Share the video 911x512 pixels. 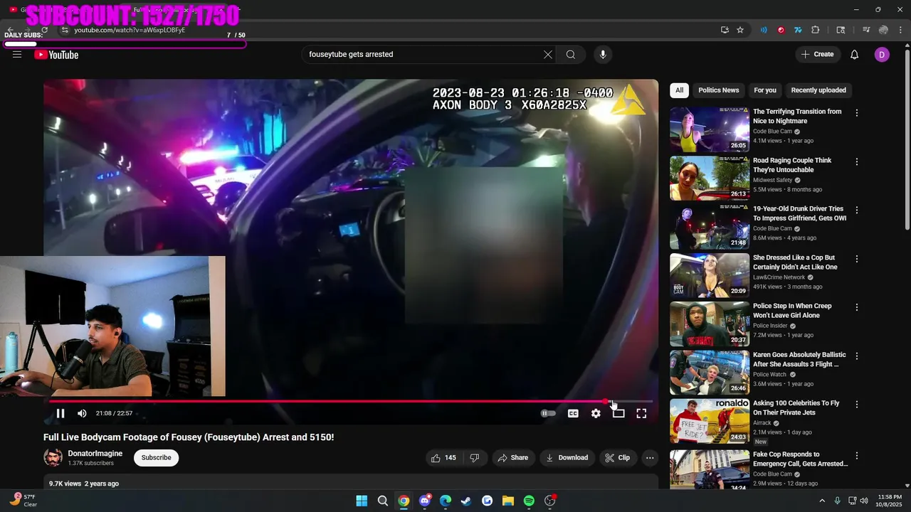pos(513,458)
